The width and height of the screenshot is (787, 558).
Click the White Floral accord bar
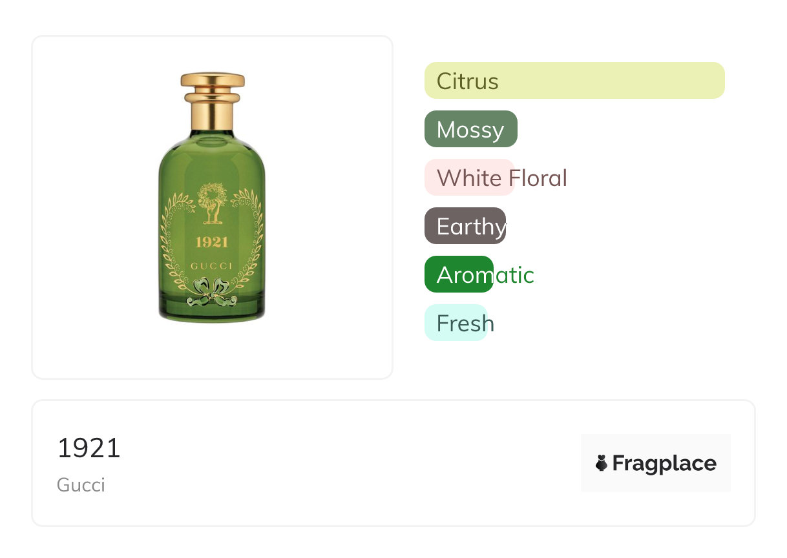click(x=469, y=178)
